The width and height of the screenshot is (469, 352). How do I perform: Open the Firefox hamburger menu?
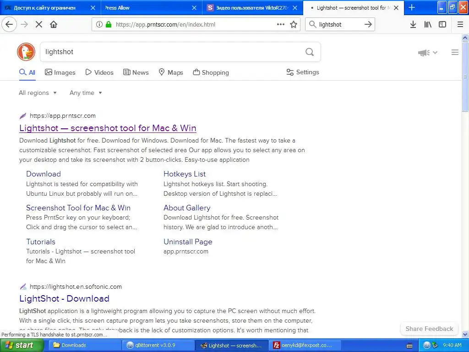460,24
